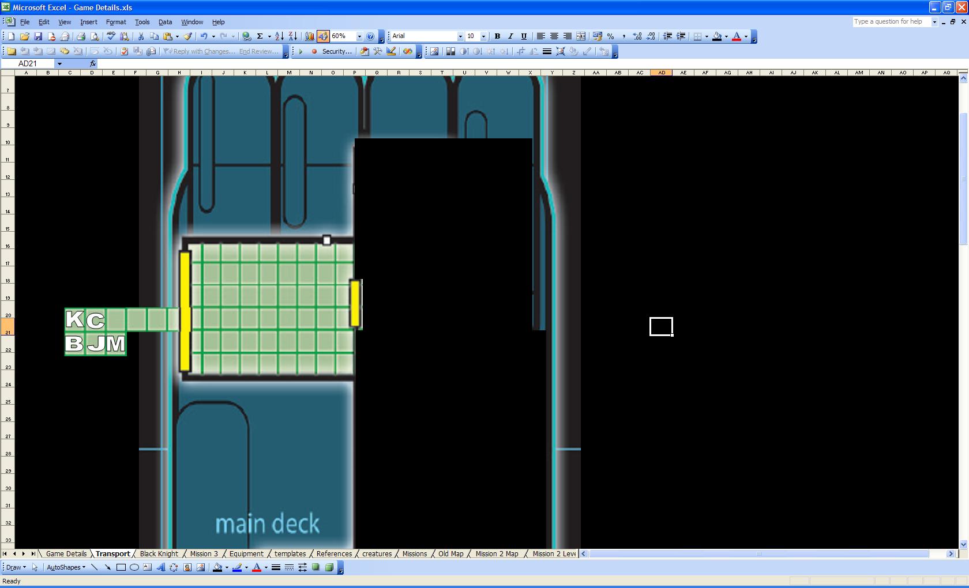Viewport: 969px width, 588px height.
Task: Insert a hyperlink
Action: click(x=246, y=36)
